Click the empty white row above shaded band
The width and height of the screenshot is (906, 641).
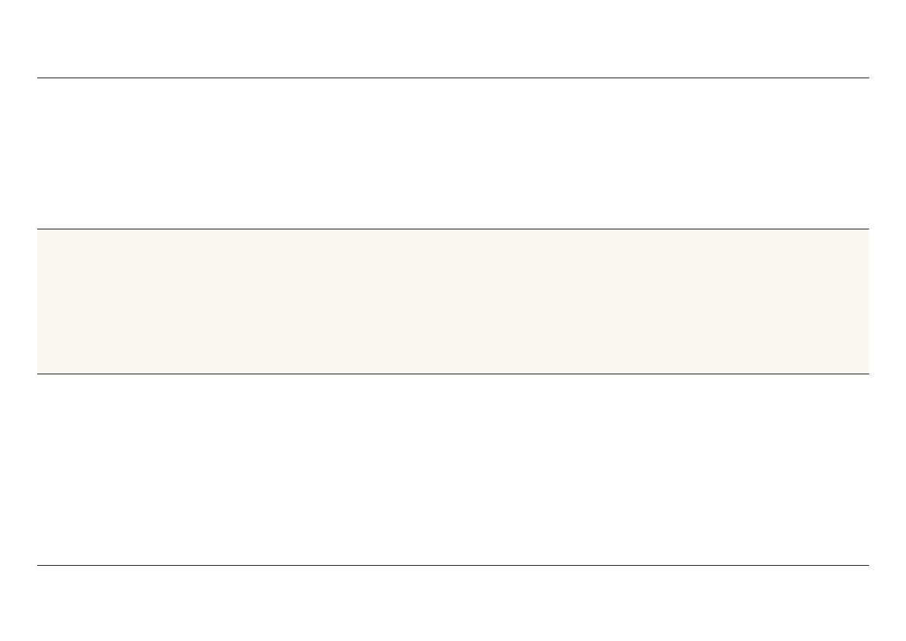tap(453, 153)
